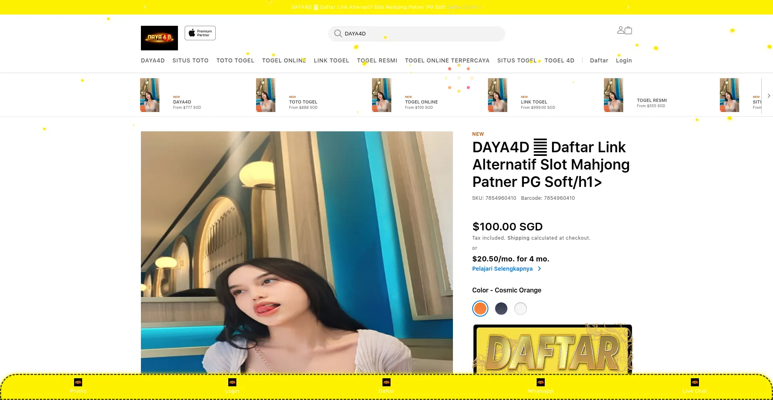Click the DAYA4D logo image
The width and height of the screenshot is (773, 400).
(159, 38)
